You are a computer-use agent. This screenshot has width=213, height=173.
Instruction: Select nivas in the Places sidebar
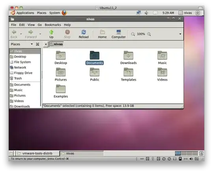(x=25, y=51)
